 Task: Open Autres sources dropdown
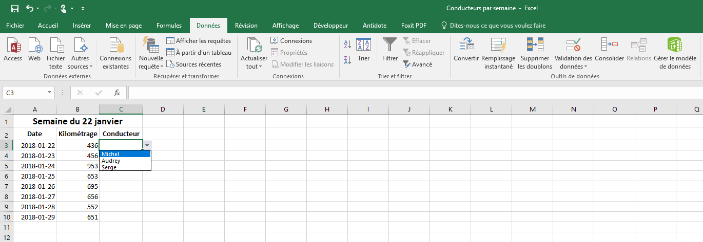(x=81, y=53)
